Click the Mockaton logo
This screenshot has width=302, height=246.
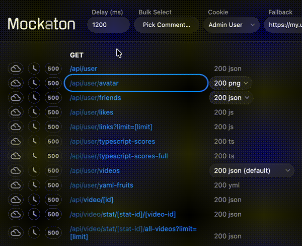point(41,24)
